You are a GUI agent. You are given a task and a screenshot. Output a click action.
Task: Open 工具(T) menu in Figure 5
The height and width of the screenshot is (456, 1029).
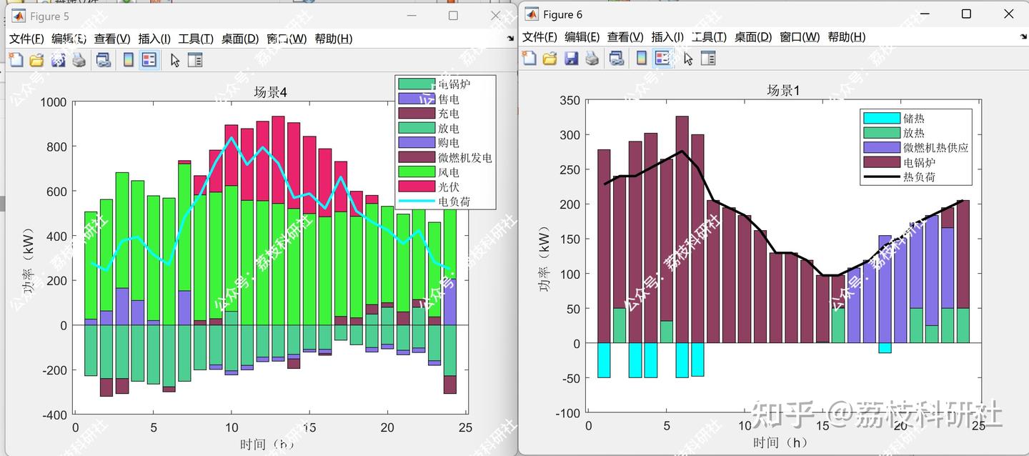[196, 39]
